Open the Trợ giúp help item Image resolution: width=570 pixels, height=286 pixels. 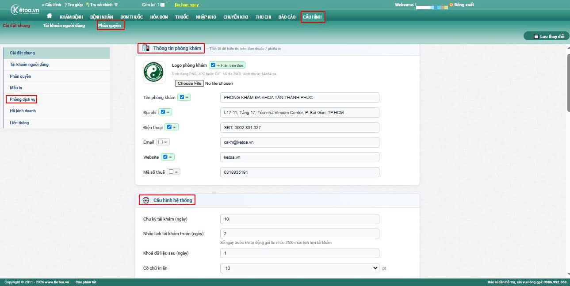(x=74, y=5)
